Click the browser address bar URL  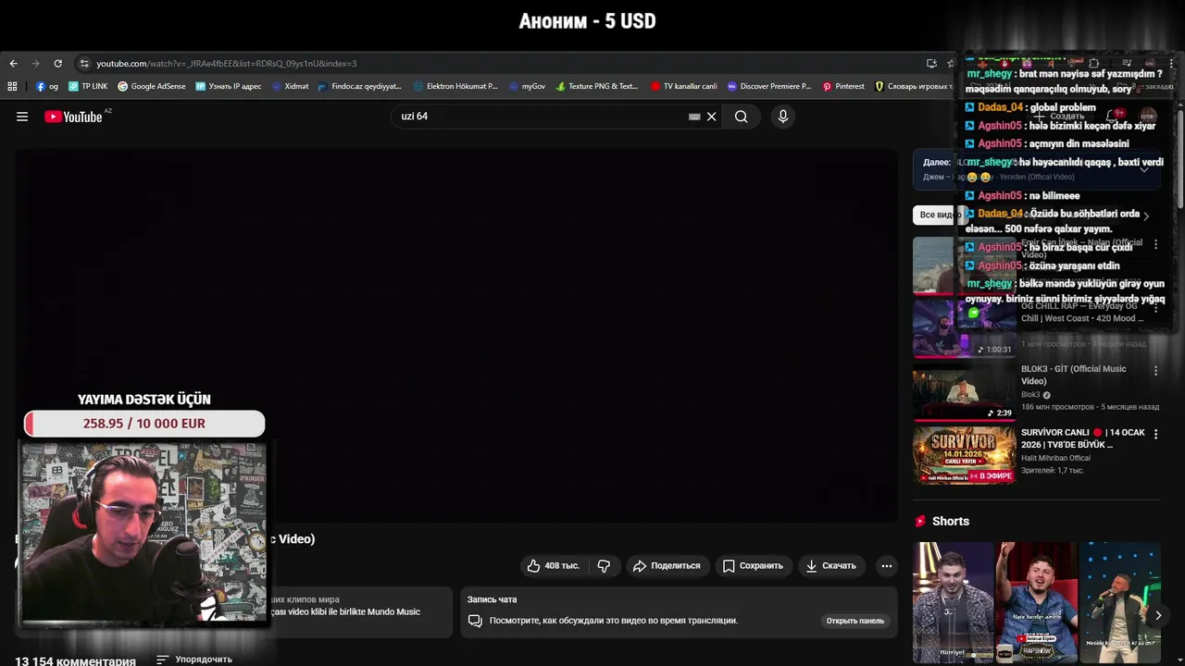pos(227,64)
